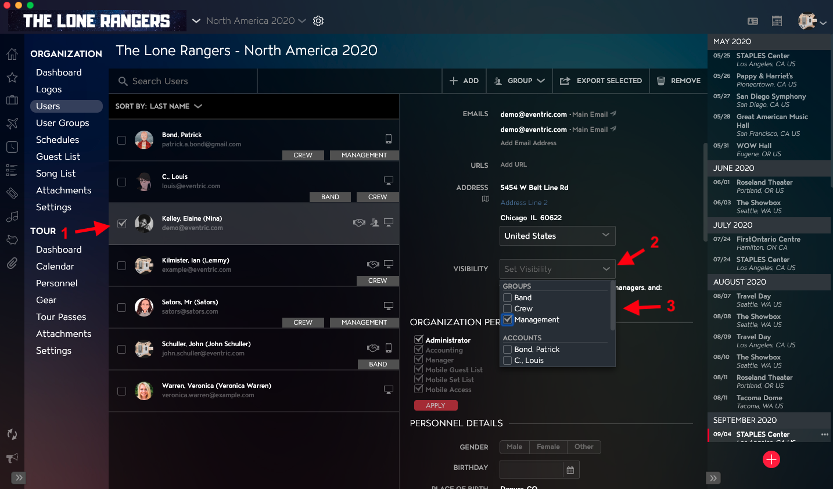
Task: Open User Groups in sidebar
Action: (63, 123)
